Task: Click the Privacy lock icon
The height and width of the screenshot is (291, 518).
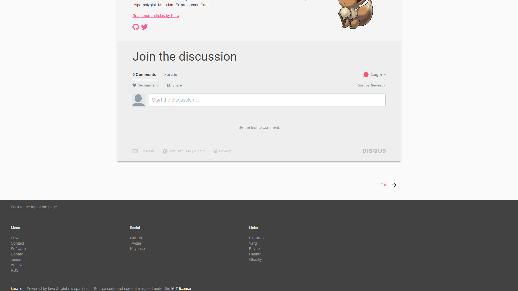Action: point(215,151)
